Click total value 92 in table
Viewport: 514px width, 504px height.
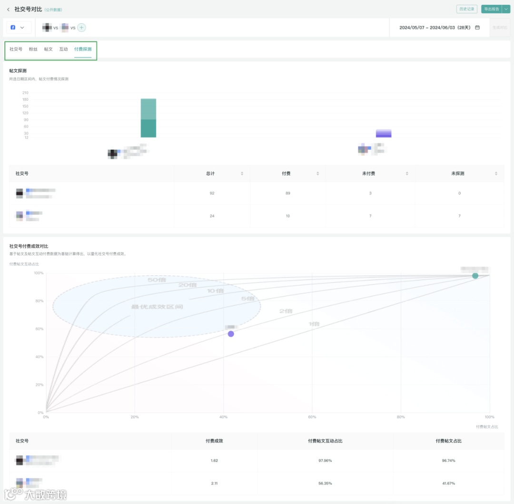click(x=212, y=193)
